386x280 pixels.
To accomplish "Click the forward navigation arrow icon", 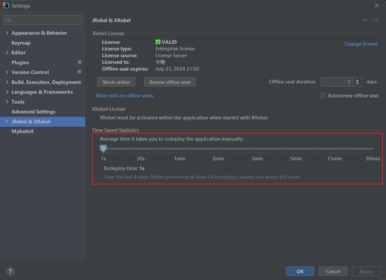I will (376, 20).
